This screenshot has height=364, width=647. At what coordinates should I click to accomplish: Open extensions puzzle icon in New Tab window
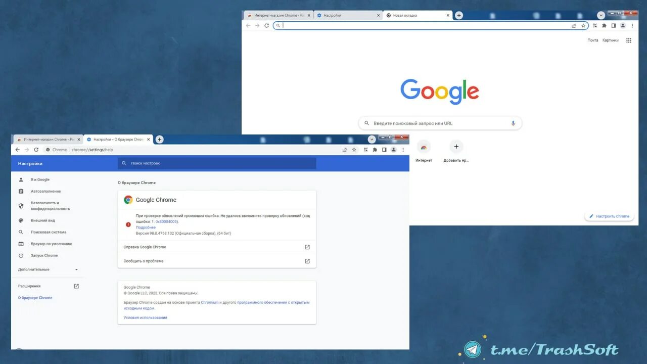(604, 25)
